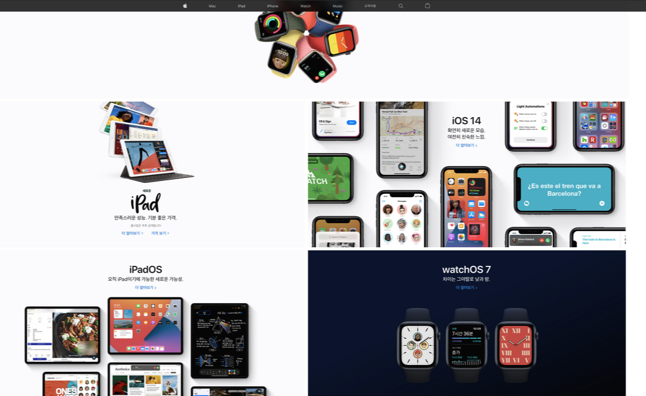The height and width of the screenshot is (396, 646).
Task: Open Watch in the top navigation
Action: [x=305, y=6]
